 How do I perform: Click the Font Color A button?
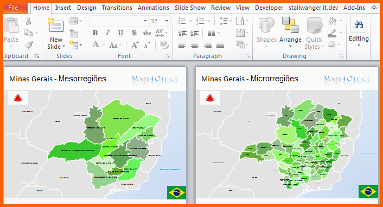point(95,44)
